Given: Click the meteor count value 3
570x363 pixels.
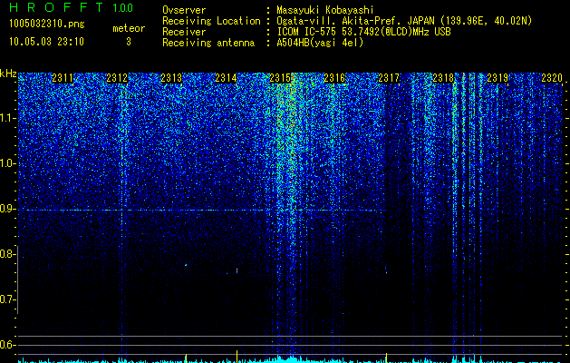Looking at the screenshot, I should pyautogui.click(x=129, y=42).
